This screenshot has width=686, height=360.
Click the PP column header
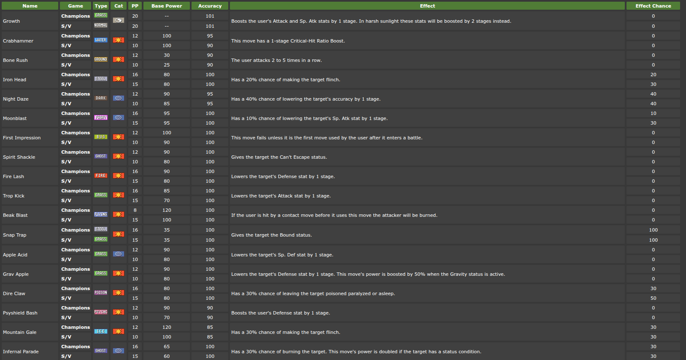click(135, 6)
